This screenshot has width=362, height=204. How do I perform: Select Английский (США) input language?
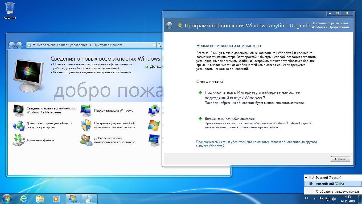click(x=333, y=184)
